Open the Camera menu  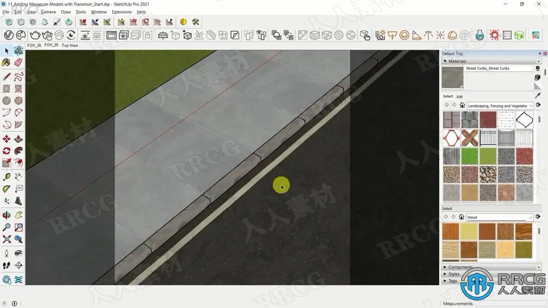point(48,12)
